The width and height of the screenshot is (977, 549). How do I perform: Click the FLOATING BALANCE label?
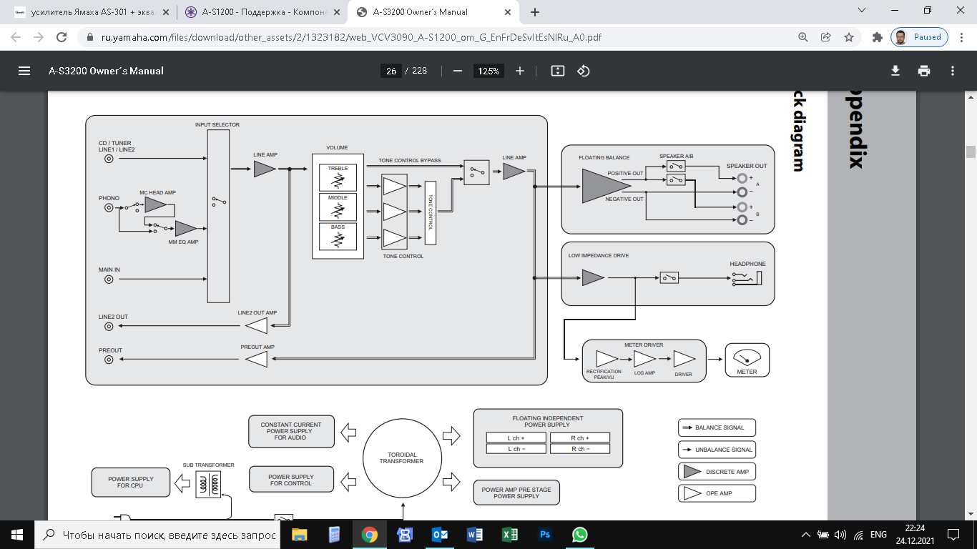pos(604,157)
